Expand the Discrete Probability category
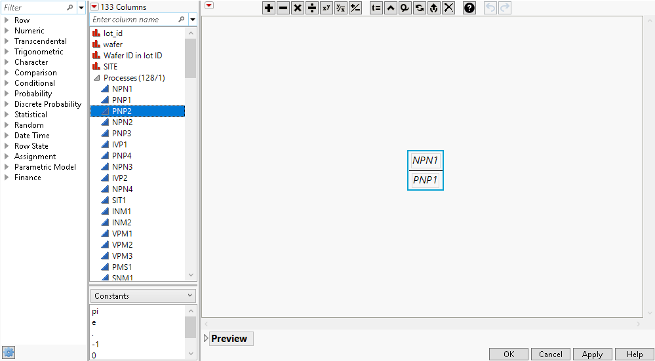 pyautogui.click(x=7, y=104)
